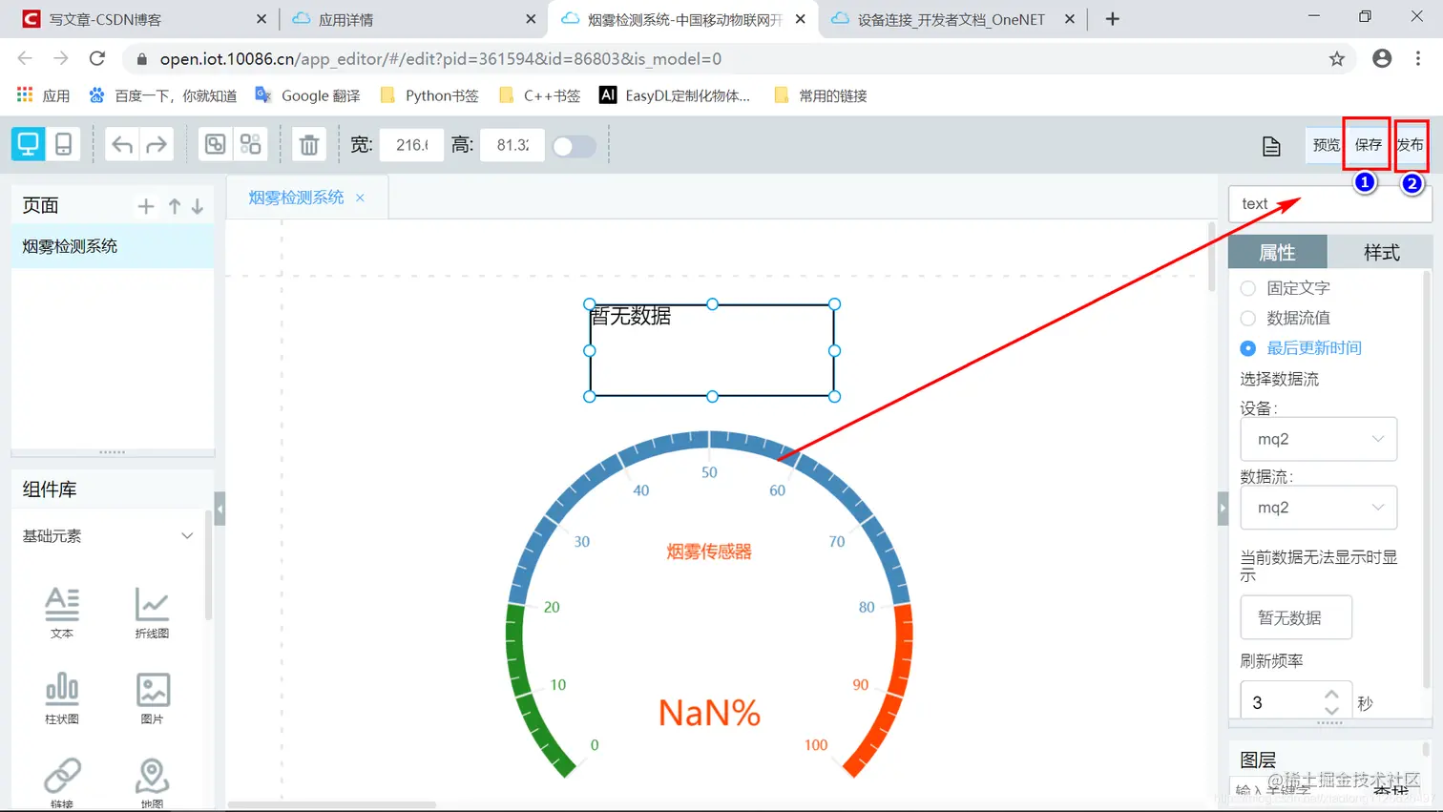
Task: Click the 预览 preview button
Action: click(x=1326, y=145)
